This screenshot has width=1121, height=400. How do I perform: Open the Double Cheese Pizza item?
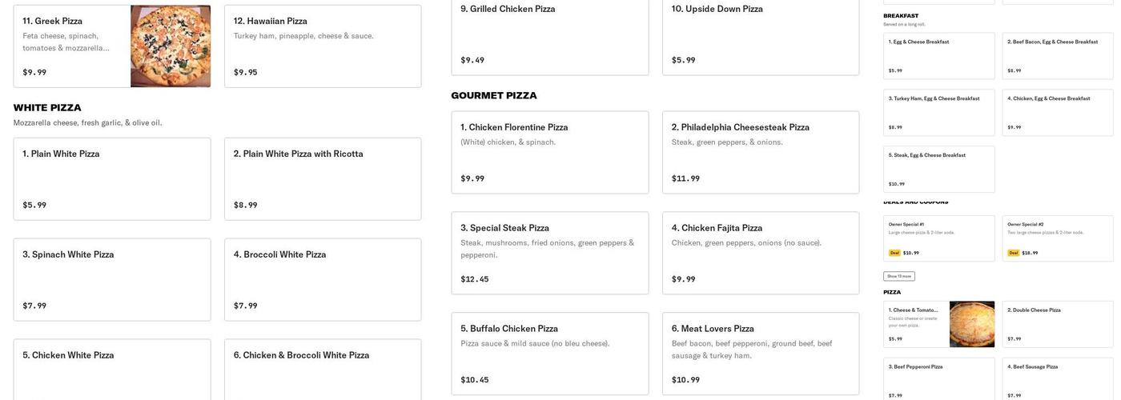pyautogui.click(x=1057, y=324)
